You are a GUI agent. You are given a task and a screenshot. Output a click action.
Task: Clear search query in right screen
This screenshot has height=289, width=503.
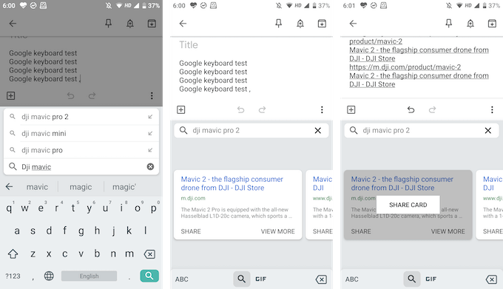488,130
